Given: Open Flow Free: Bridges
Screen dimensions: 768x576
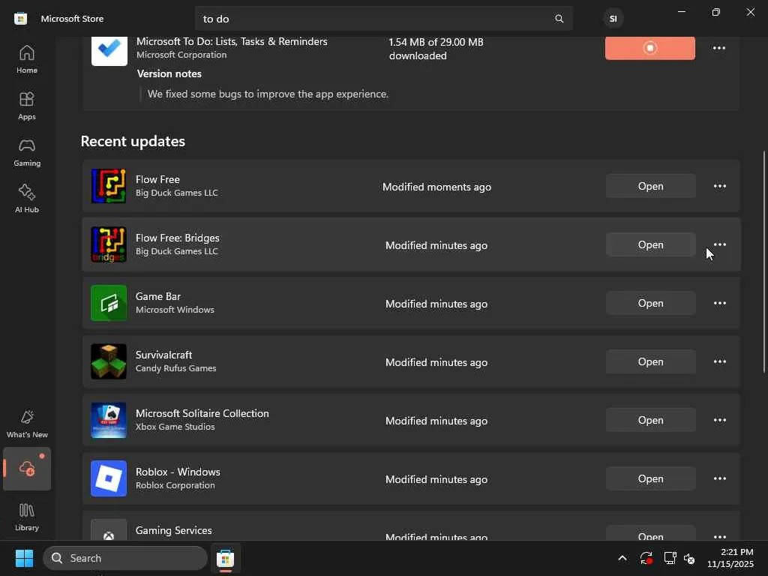Looking at the screenshot, I should (x=650, y=244).
